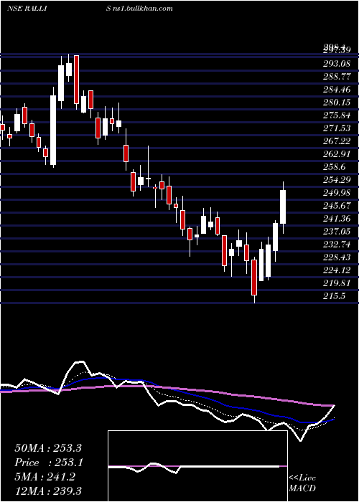Select the 215.5 price axis label

tap(335, 295)
